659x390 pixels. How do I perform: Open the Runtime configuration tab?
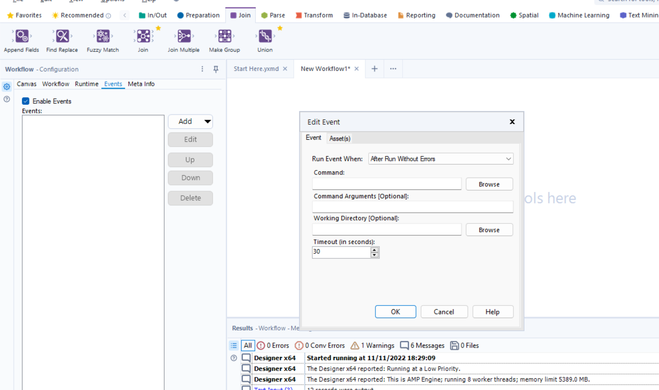(86, 84)
